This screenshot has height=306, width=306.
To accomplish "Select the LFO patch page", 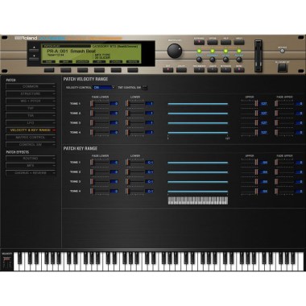I will pos(31,122).
